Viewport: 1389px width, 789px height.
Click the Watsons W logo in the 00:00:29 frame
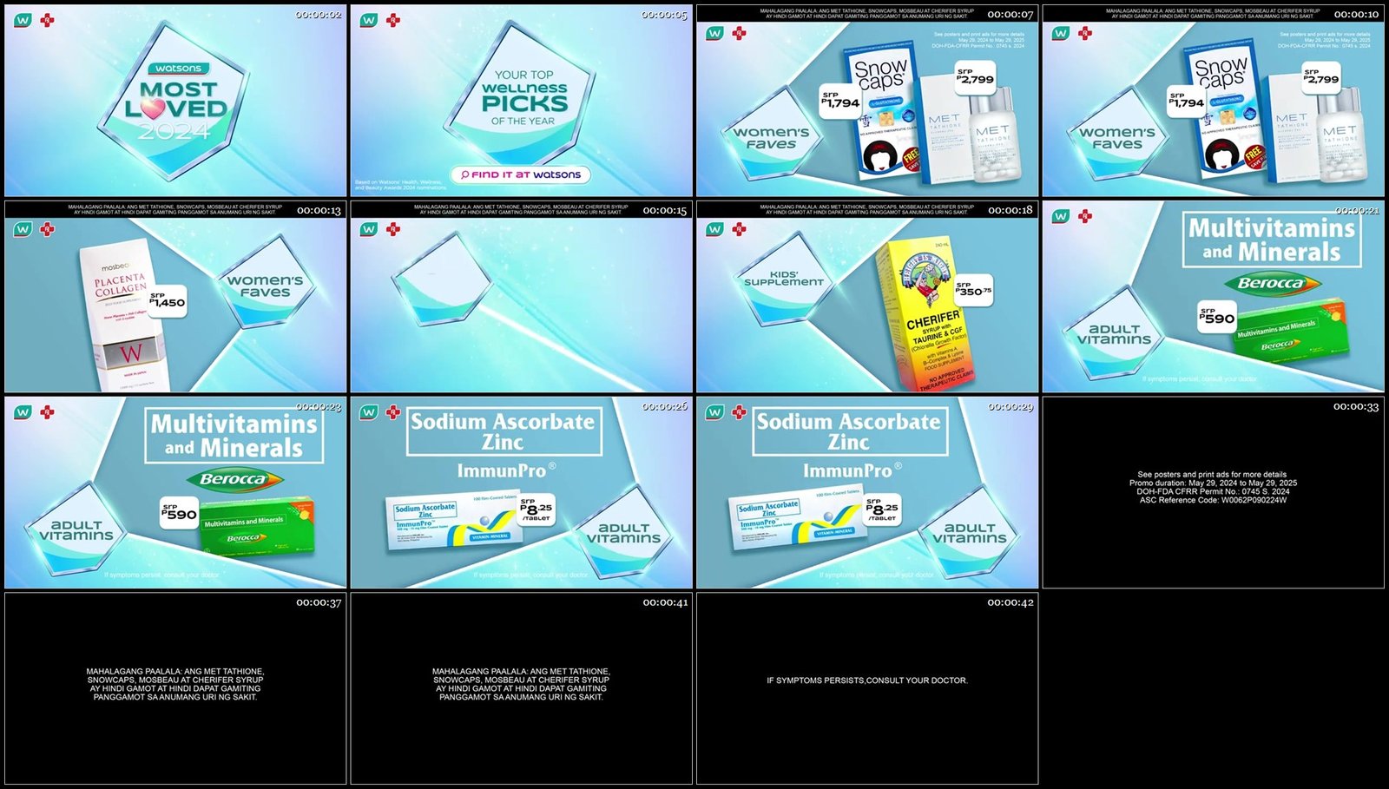coord(714,411)
